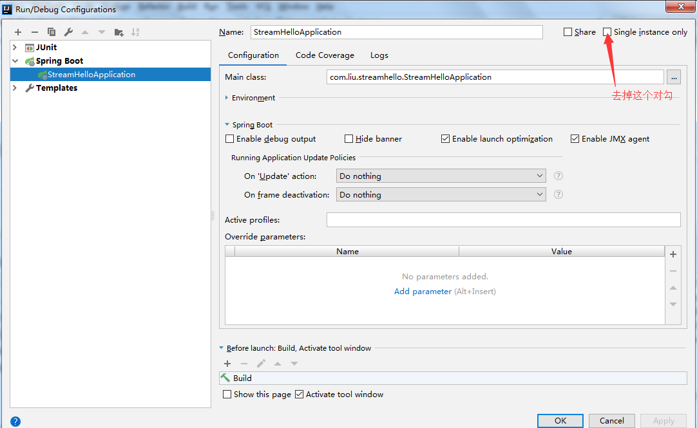Click the Apply button

click(664, 420)
